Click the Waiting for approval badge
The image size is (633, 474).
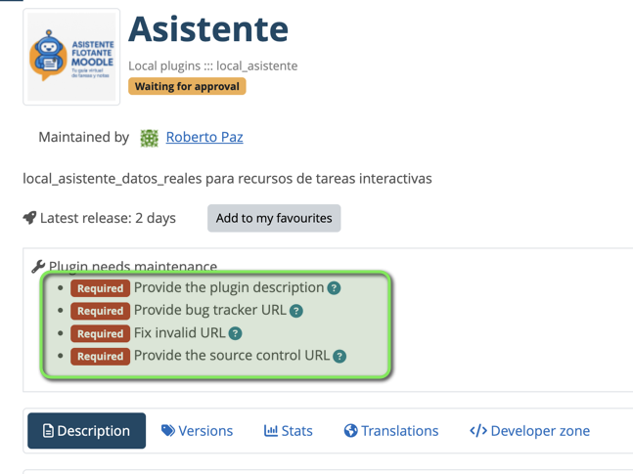tap(187, 86)
